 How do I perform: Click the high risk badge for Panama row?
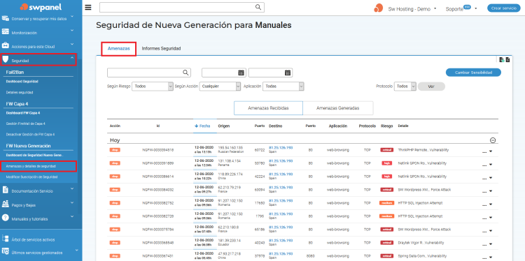[386, 163]
